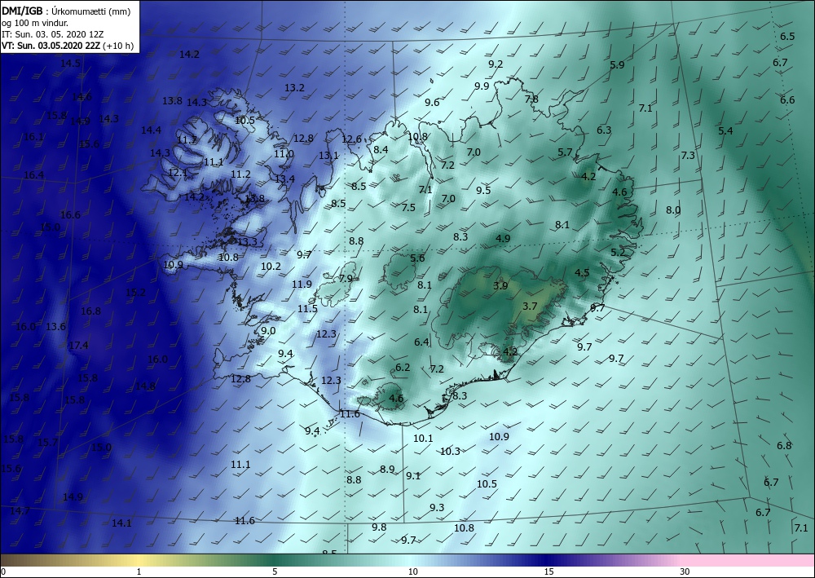
Task: Click the color scale label 30
Action: pyautogui.click(x=685, y=571)
